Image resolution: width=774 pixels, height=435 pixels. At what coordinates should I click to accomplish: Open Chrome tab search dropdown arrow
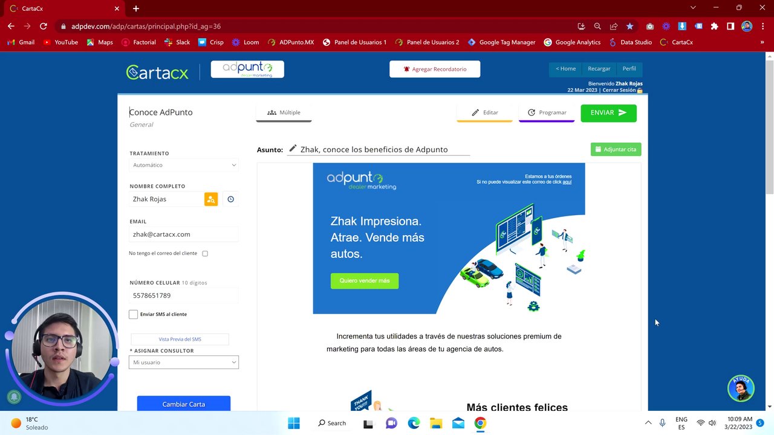(x=692, y=8)
